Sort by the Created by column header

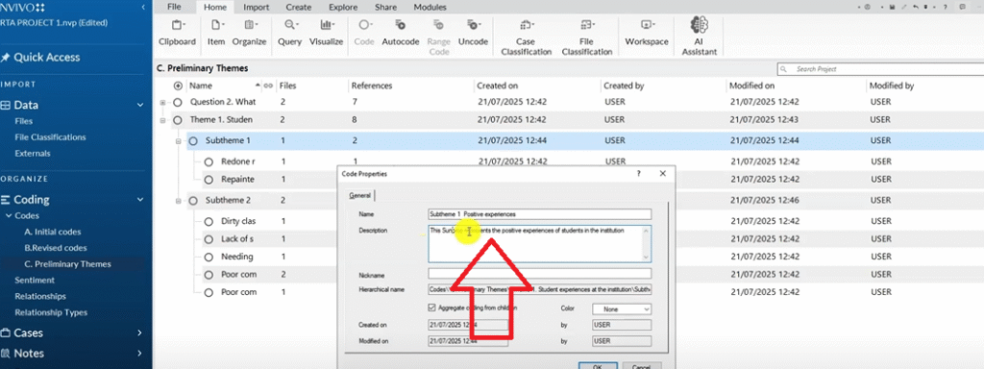[x=624, y=86]
